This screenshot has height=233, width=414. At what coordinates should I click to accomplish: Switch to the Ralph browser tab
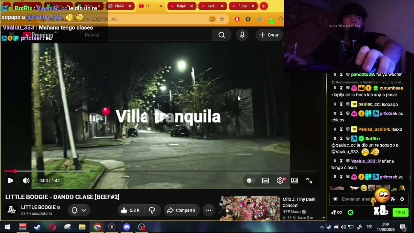point(182,6)
